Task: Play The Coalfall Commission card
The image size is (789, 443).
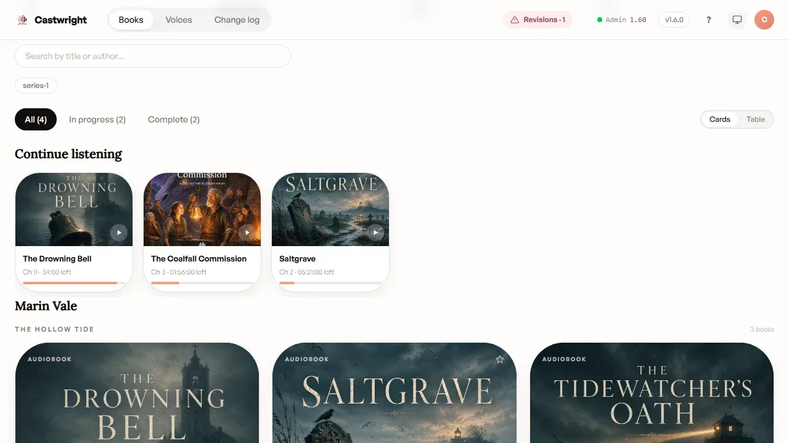Action: 247,233
